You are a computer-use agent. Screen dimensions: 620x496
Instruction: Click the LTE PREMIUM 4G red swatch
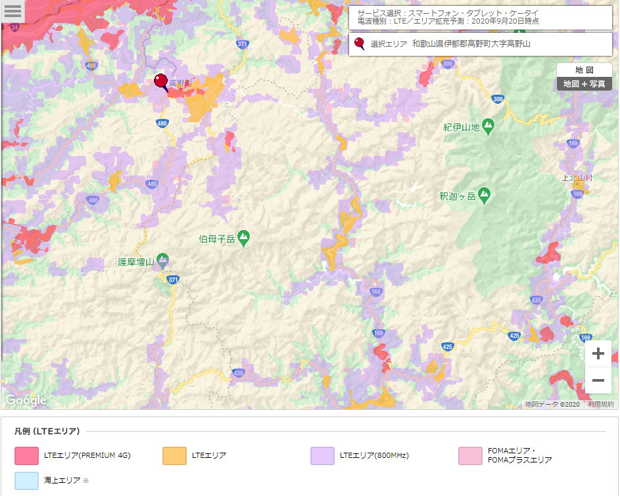(x=26, y=455)
